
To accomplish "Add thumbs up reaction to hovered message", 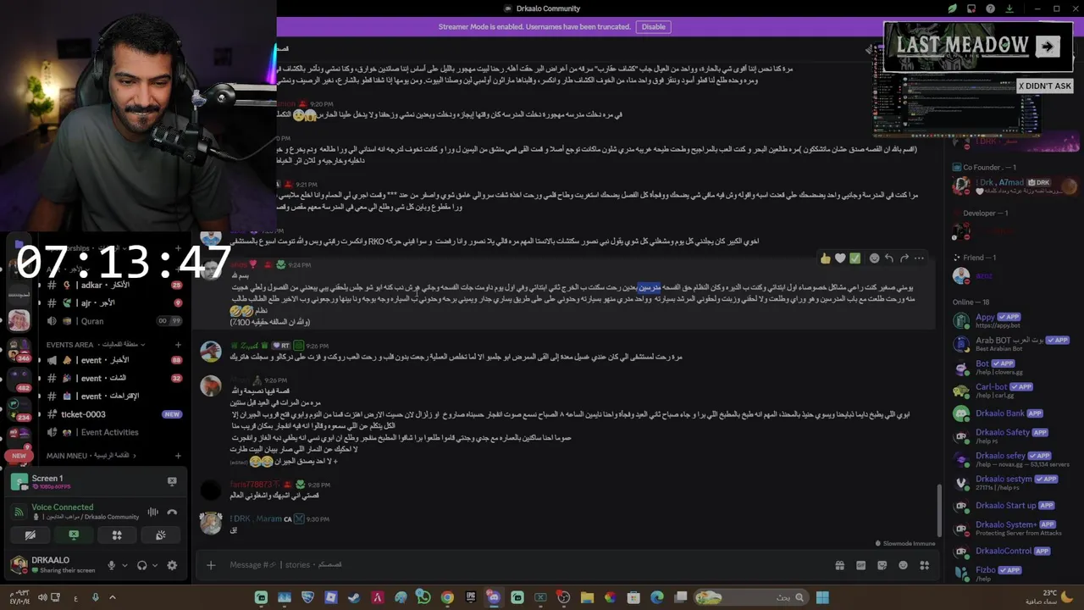I will [825, 258].
